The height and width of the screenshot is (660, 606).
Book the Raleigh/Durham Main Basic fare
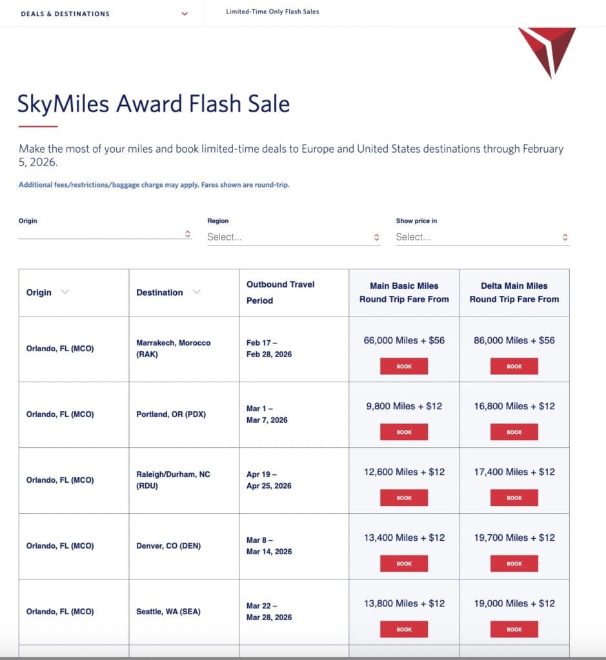[x=403, y=498]
